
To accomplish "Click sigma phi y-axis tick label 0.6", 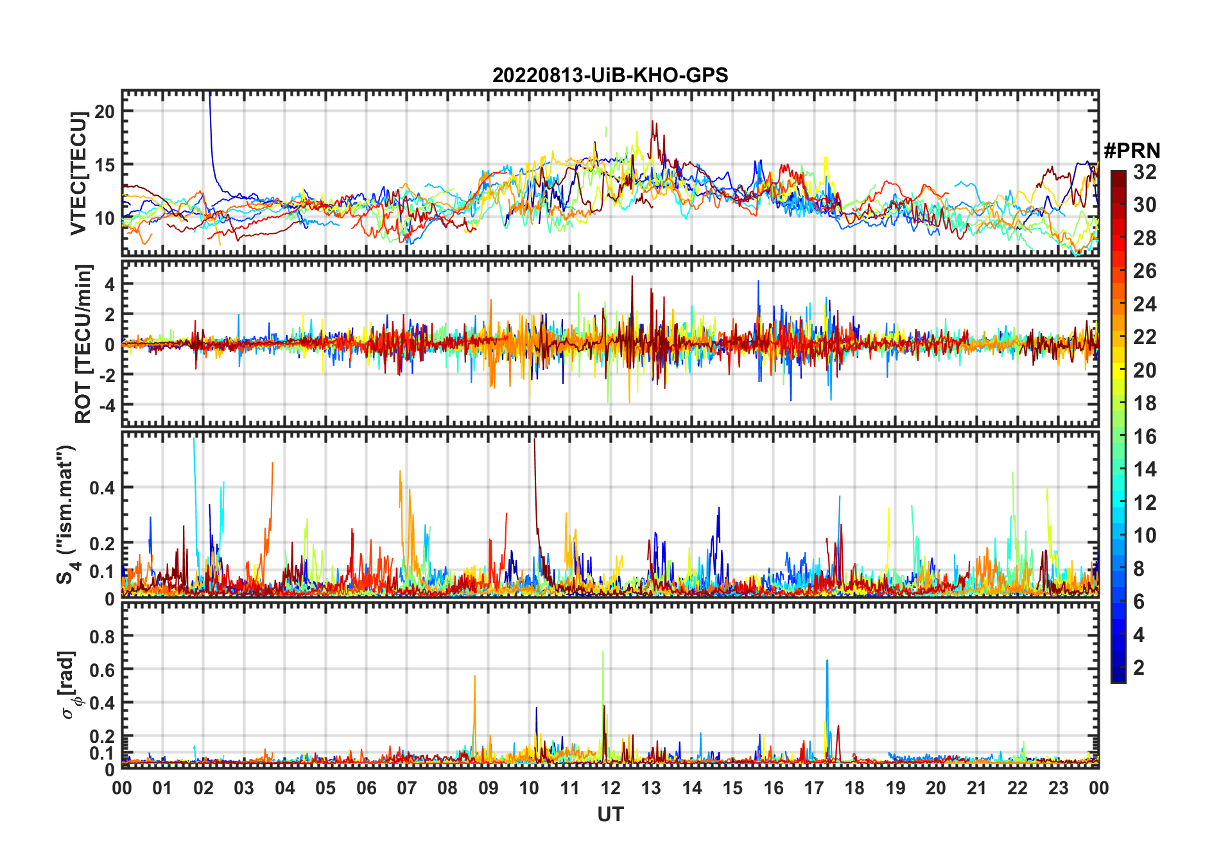I will click(102, 670).
